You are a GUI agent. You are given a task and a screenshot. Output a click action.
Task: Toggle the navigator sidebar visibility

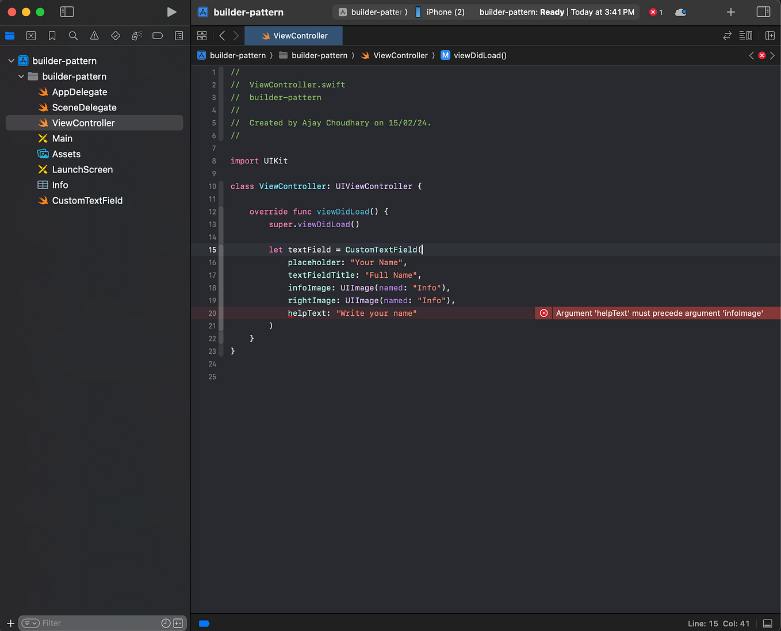pos(67,12)
